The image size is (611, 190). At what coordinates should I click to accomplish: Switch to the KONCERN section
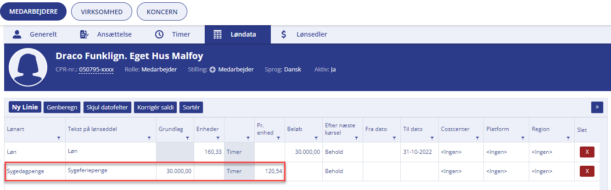coord(162,12)
